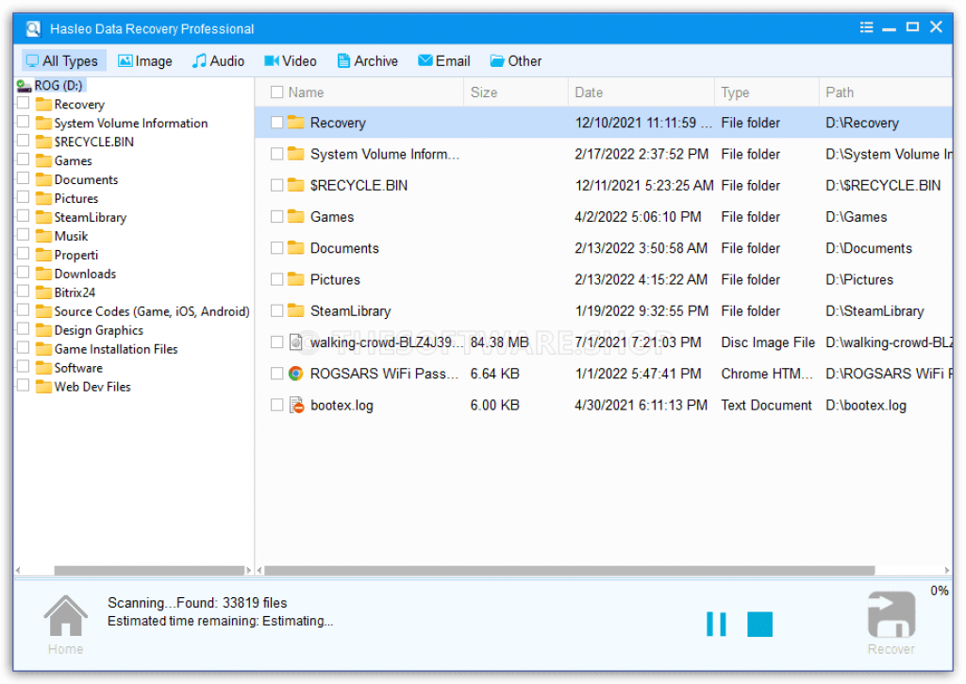Click the Home house icon
The height and width of the screenshot is (684, 966).
pyautogui.click(x=65, y=614)
